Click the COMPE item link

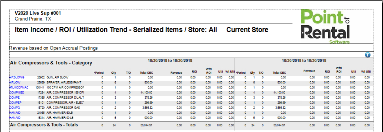14,97
